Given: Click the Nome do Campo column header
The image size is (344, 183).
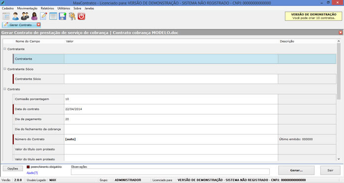Looking at the screenshot, I should [x=28, y=41].
